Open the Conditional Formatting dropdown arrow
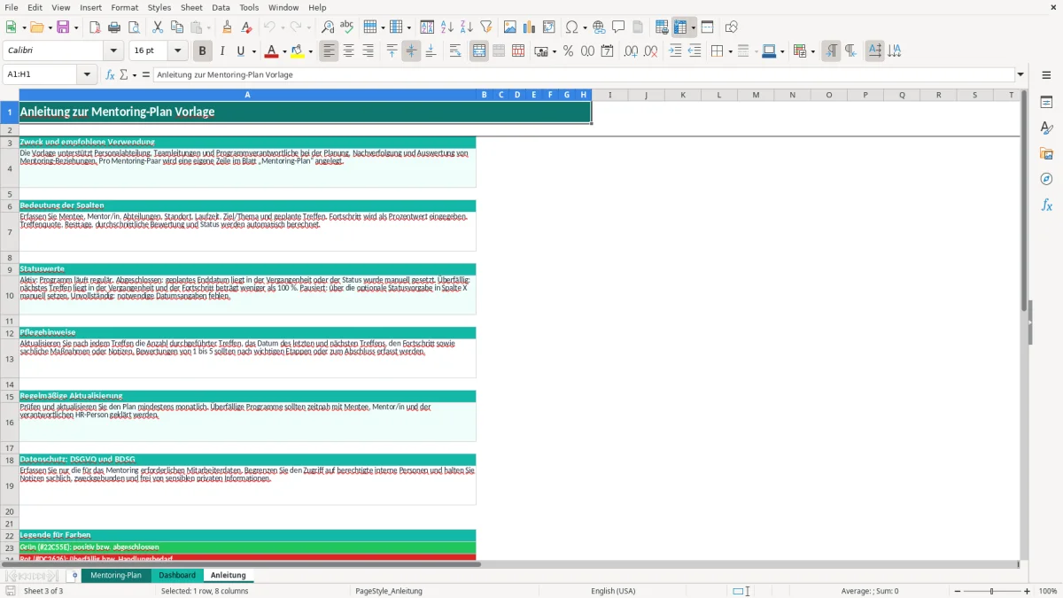1063x598 pixels. click(812, 51)
